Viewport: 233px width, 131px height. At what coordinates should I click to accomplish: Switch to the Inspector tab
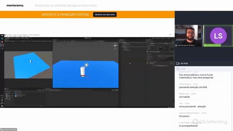coord(149,40)
